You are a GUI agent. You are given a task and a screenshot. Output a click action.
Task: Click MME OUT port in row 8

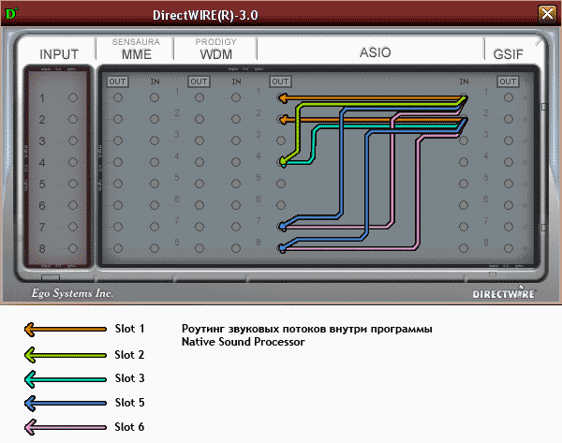click(x=118, y=248)
